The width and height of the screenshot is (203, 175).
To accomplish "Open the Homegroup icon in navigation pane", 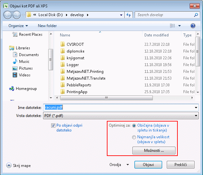I will pos(12,89).
